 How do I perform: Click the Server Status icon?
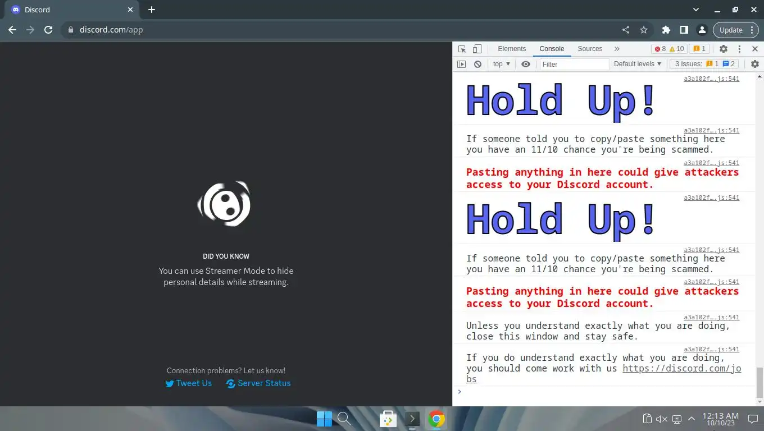click(230, 384)
